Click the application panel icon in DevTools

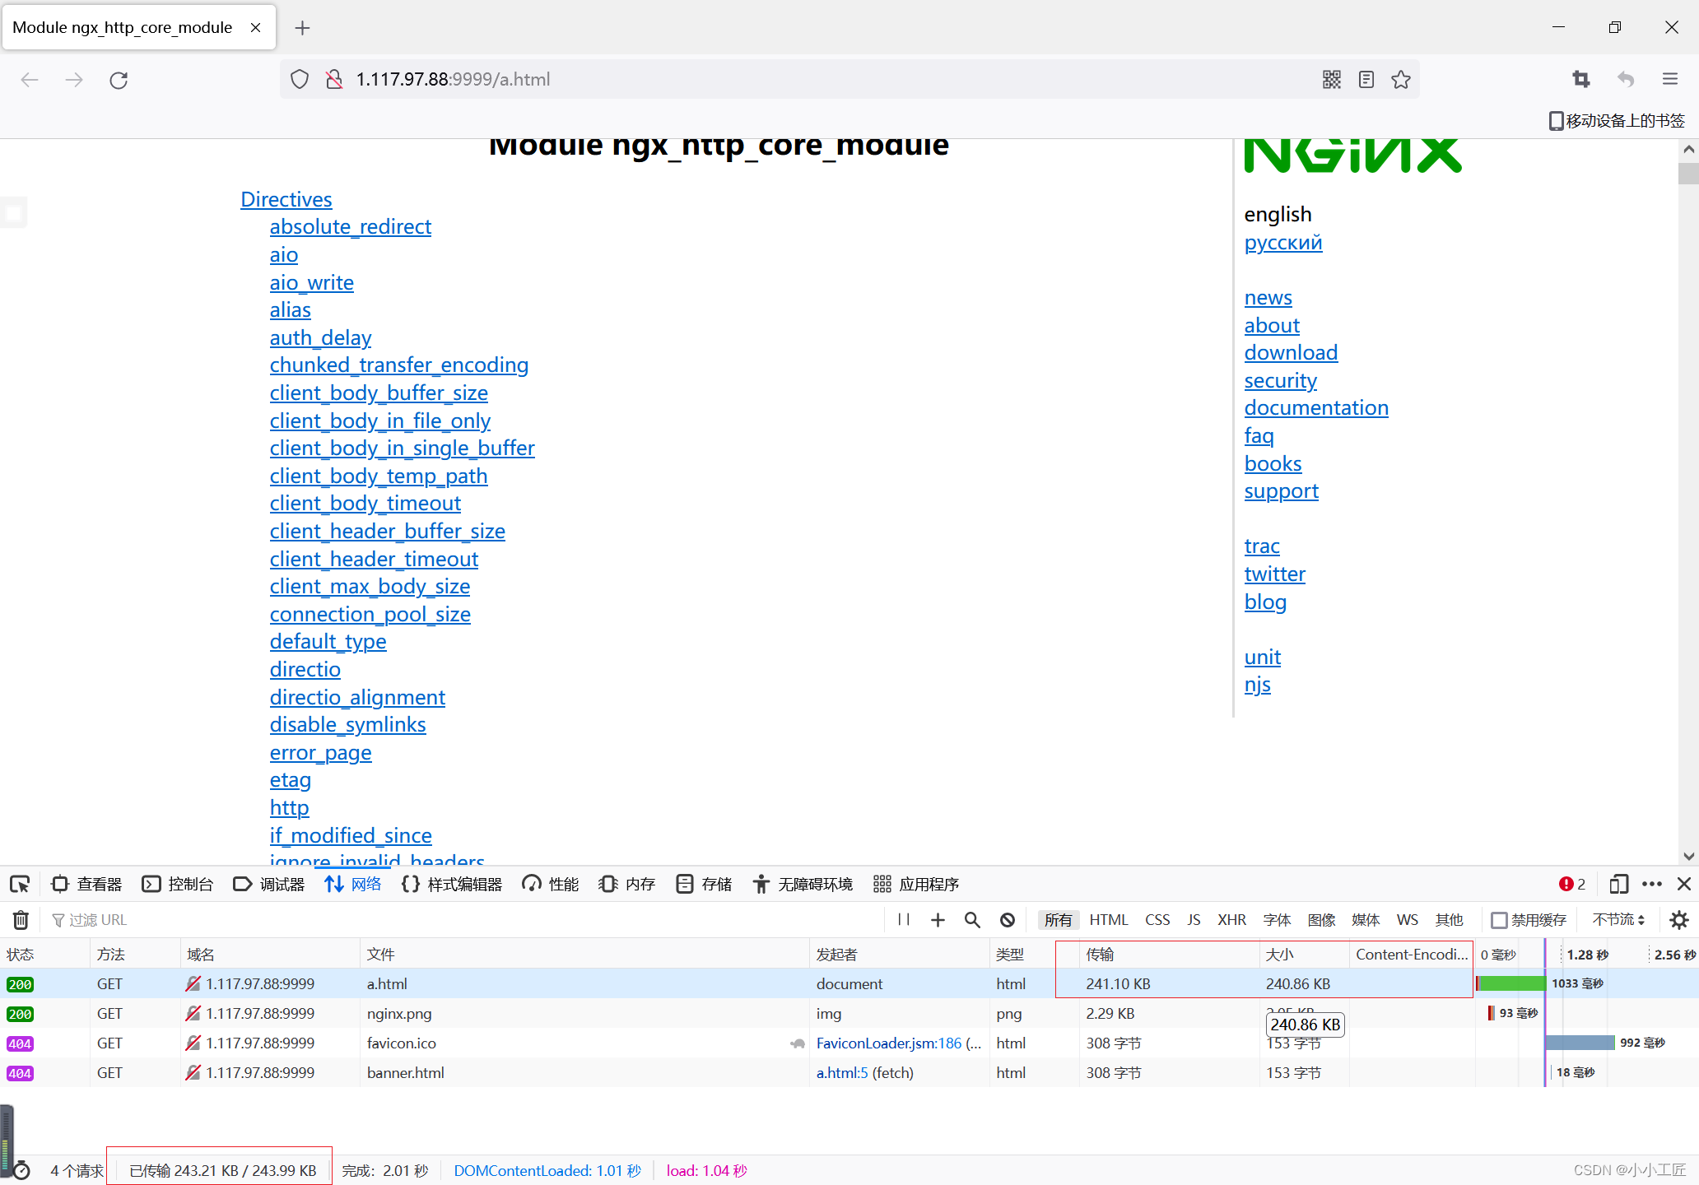click(887, 885)
